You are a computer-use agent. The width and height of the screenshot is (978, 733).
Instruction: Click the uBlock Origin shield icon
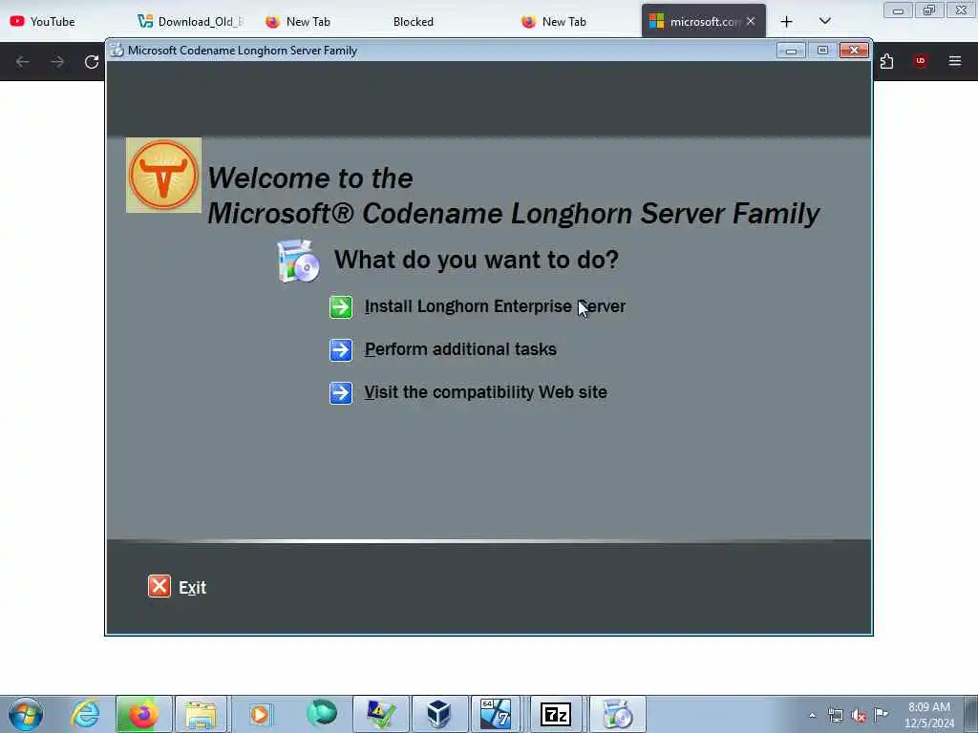tap(921, 61)
